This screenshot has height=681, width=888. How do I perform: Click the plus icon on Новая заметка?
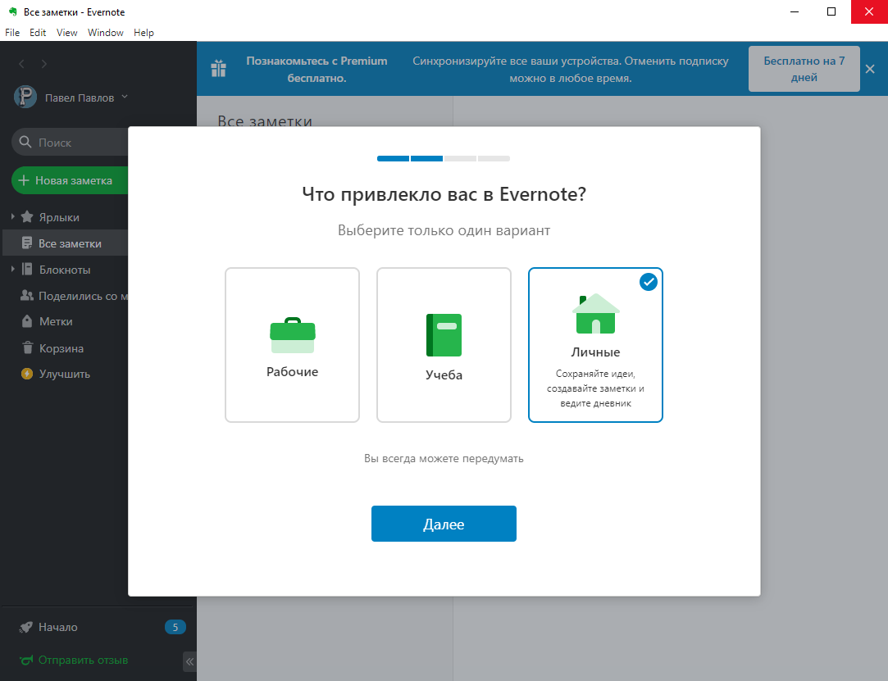coord(24,180)
